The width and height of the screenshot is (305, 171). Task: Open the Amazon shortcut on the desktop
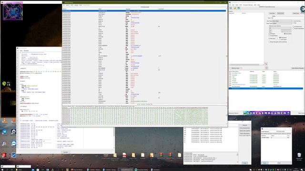106,155
